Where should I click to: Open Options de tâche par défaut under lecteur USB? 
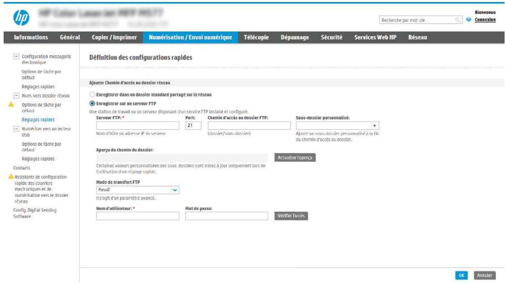41,147
